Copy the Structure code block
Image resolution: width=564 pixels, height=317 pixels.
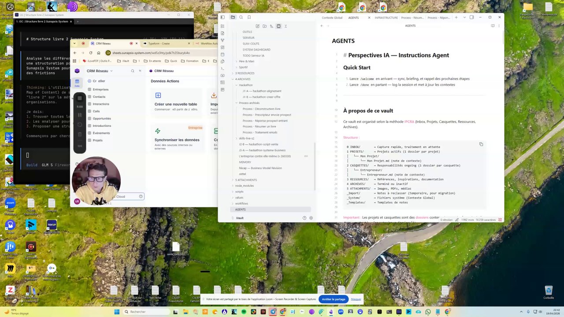click(x=481, y=144)
